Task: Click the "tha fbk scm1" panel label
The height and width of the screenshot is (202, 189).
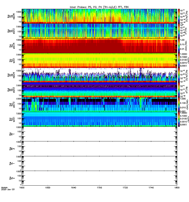Action: point(12,61)
